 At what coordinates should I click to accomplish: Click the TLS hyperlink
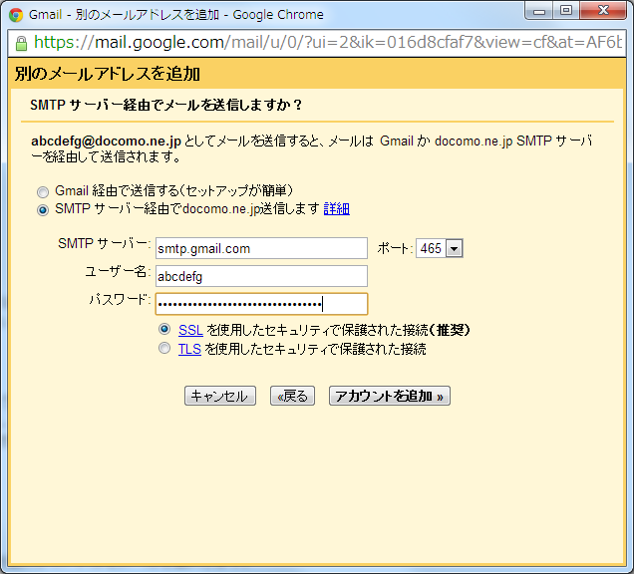click(189, 349)
